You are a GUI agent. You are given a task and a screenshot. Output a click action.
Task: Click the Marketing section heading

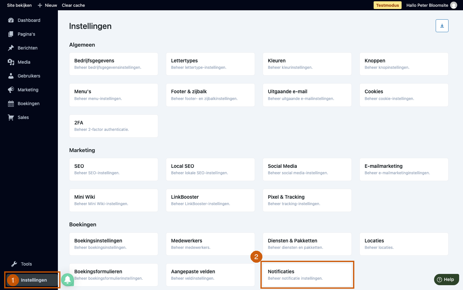click(x=82, y=150)
